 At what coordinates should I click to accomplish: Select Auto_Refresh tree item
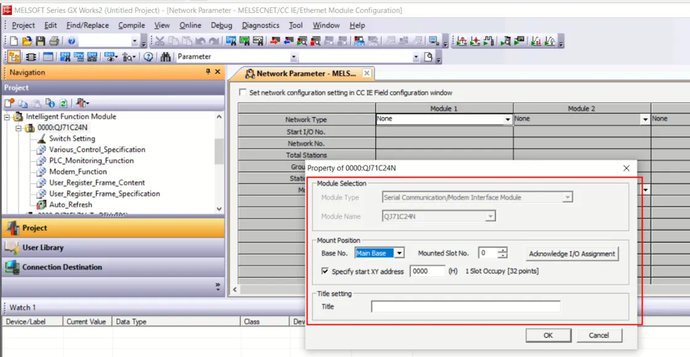point(70,204)
